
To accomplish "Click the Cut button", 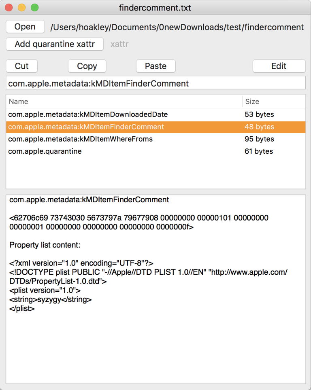I will (22, 66).
